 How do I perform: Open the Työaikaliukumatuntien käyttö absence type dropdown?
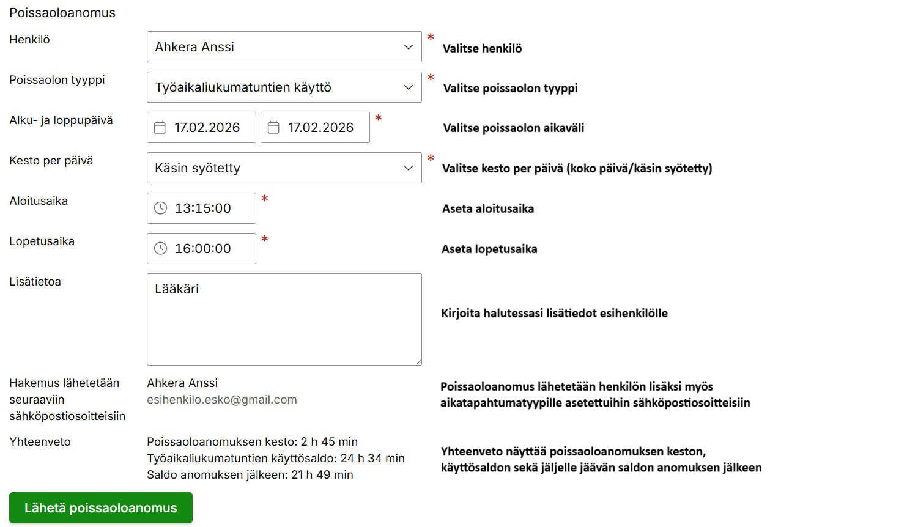point(275,87)
